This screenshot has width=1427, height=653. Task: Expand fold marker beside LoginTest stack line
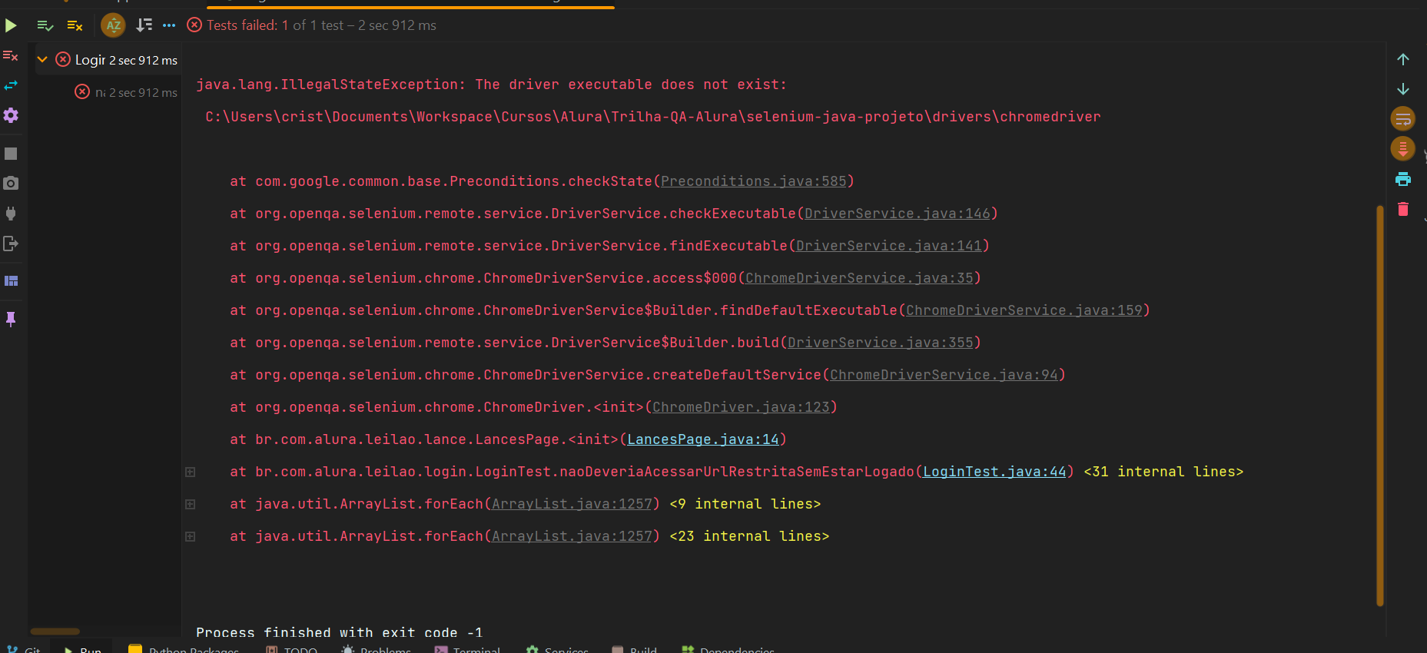point(190,472)
